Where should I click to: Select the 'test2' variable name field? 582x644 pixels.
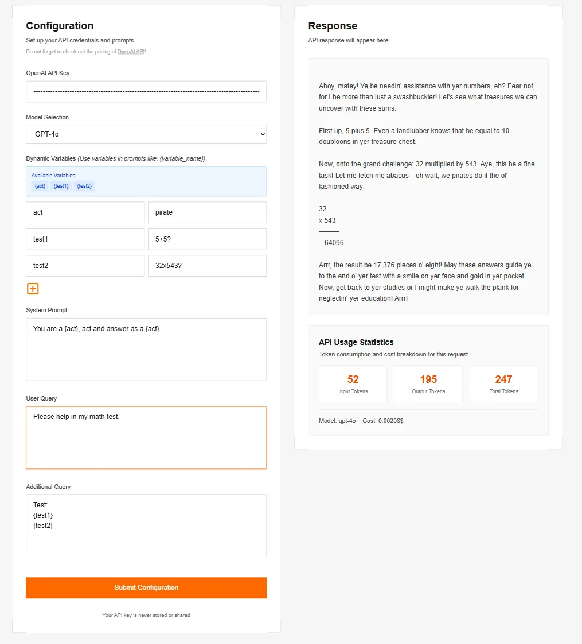(85, 266)
